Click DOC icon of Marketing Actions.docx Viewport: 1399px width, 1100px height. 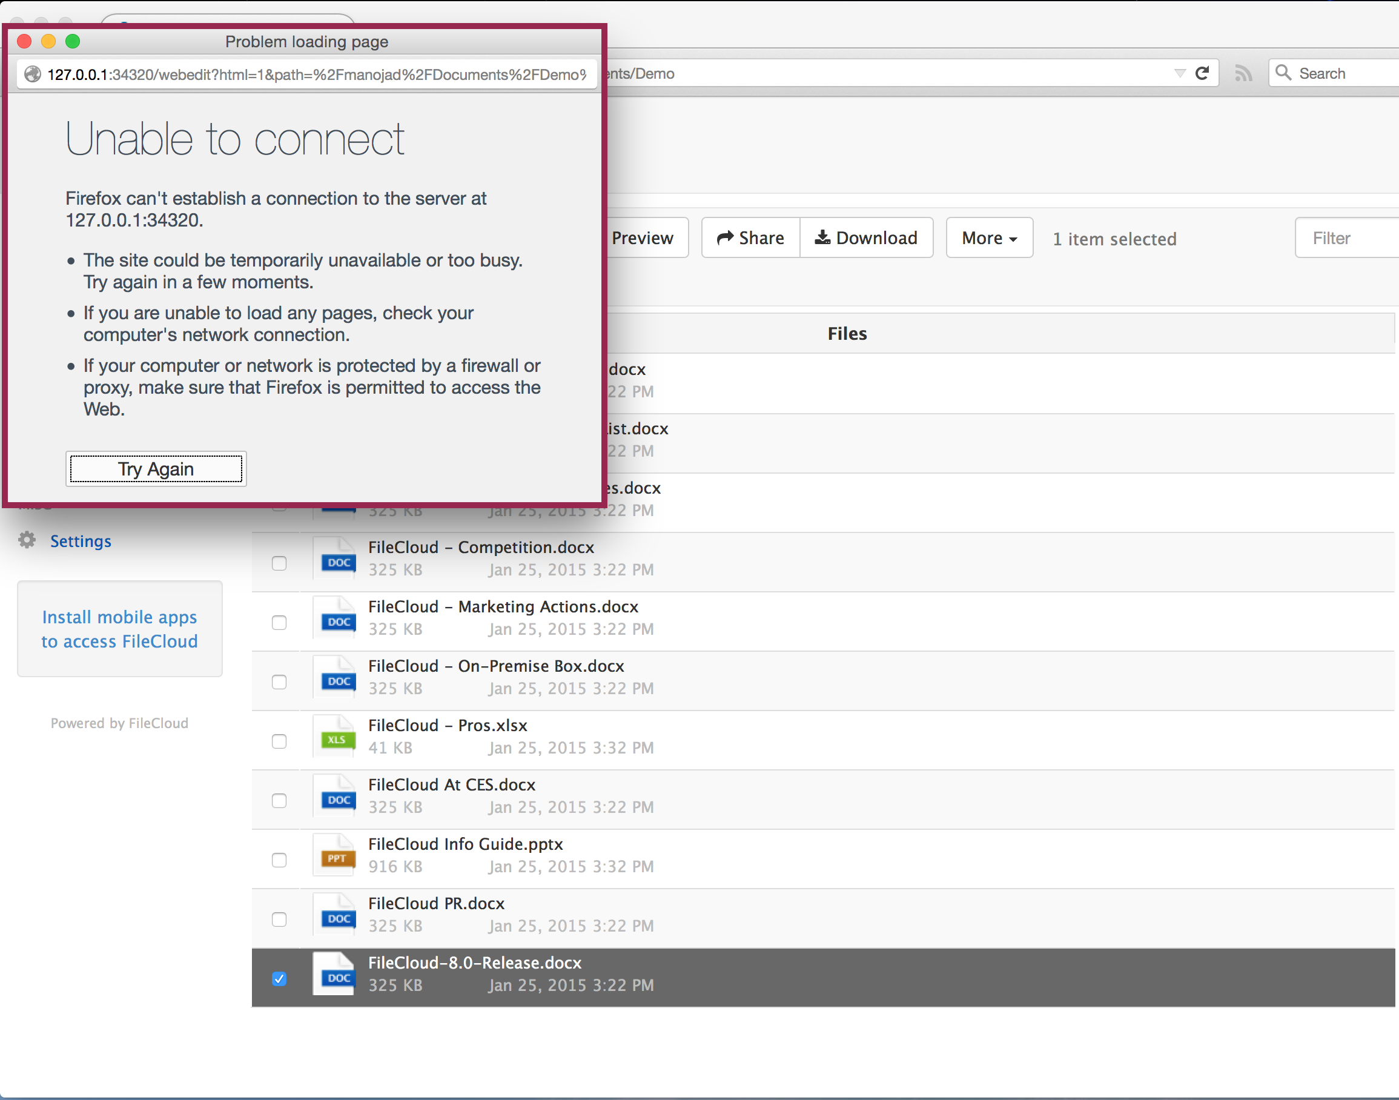[x=335, y=618]
